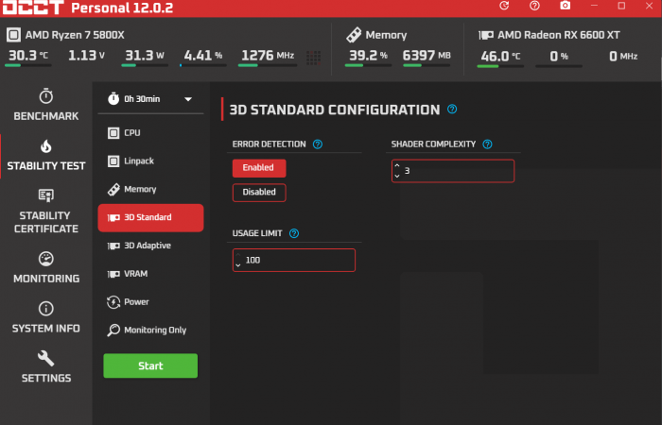Choose the CPU stability test
This screenshot has height=425, width=662.
point(150,133)
